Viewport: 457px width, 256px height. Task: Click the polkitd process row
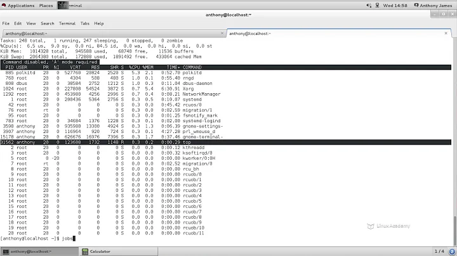(x=225, y=73)
